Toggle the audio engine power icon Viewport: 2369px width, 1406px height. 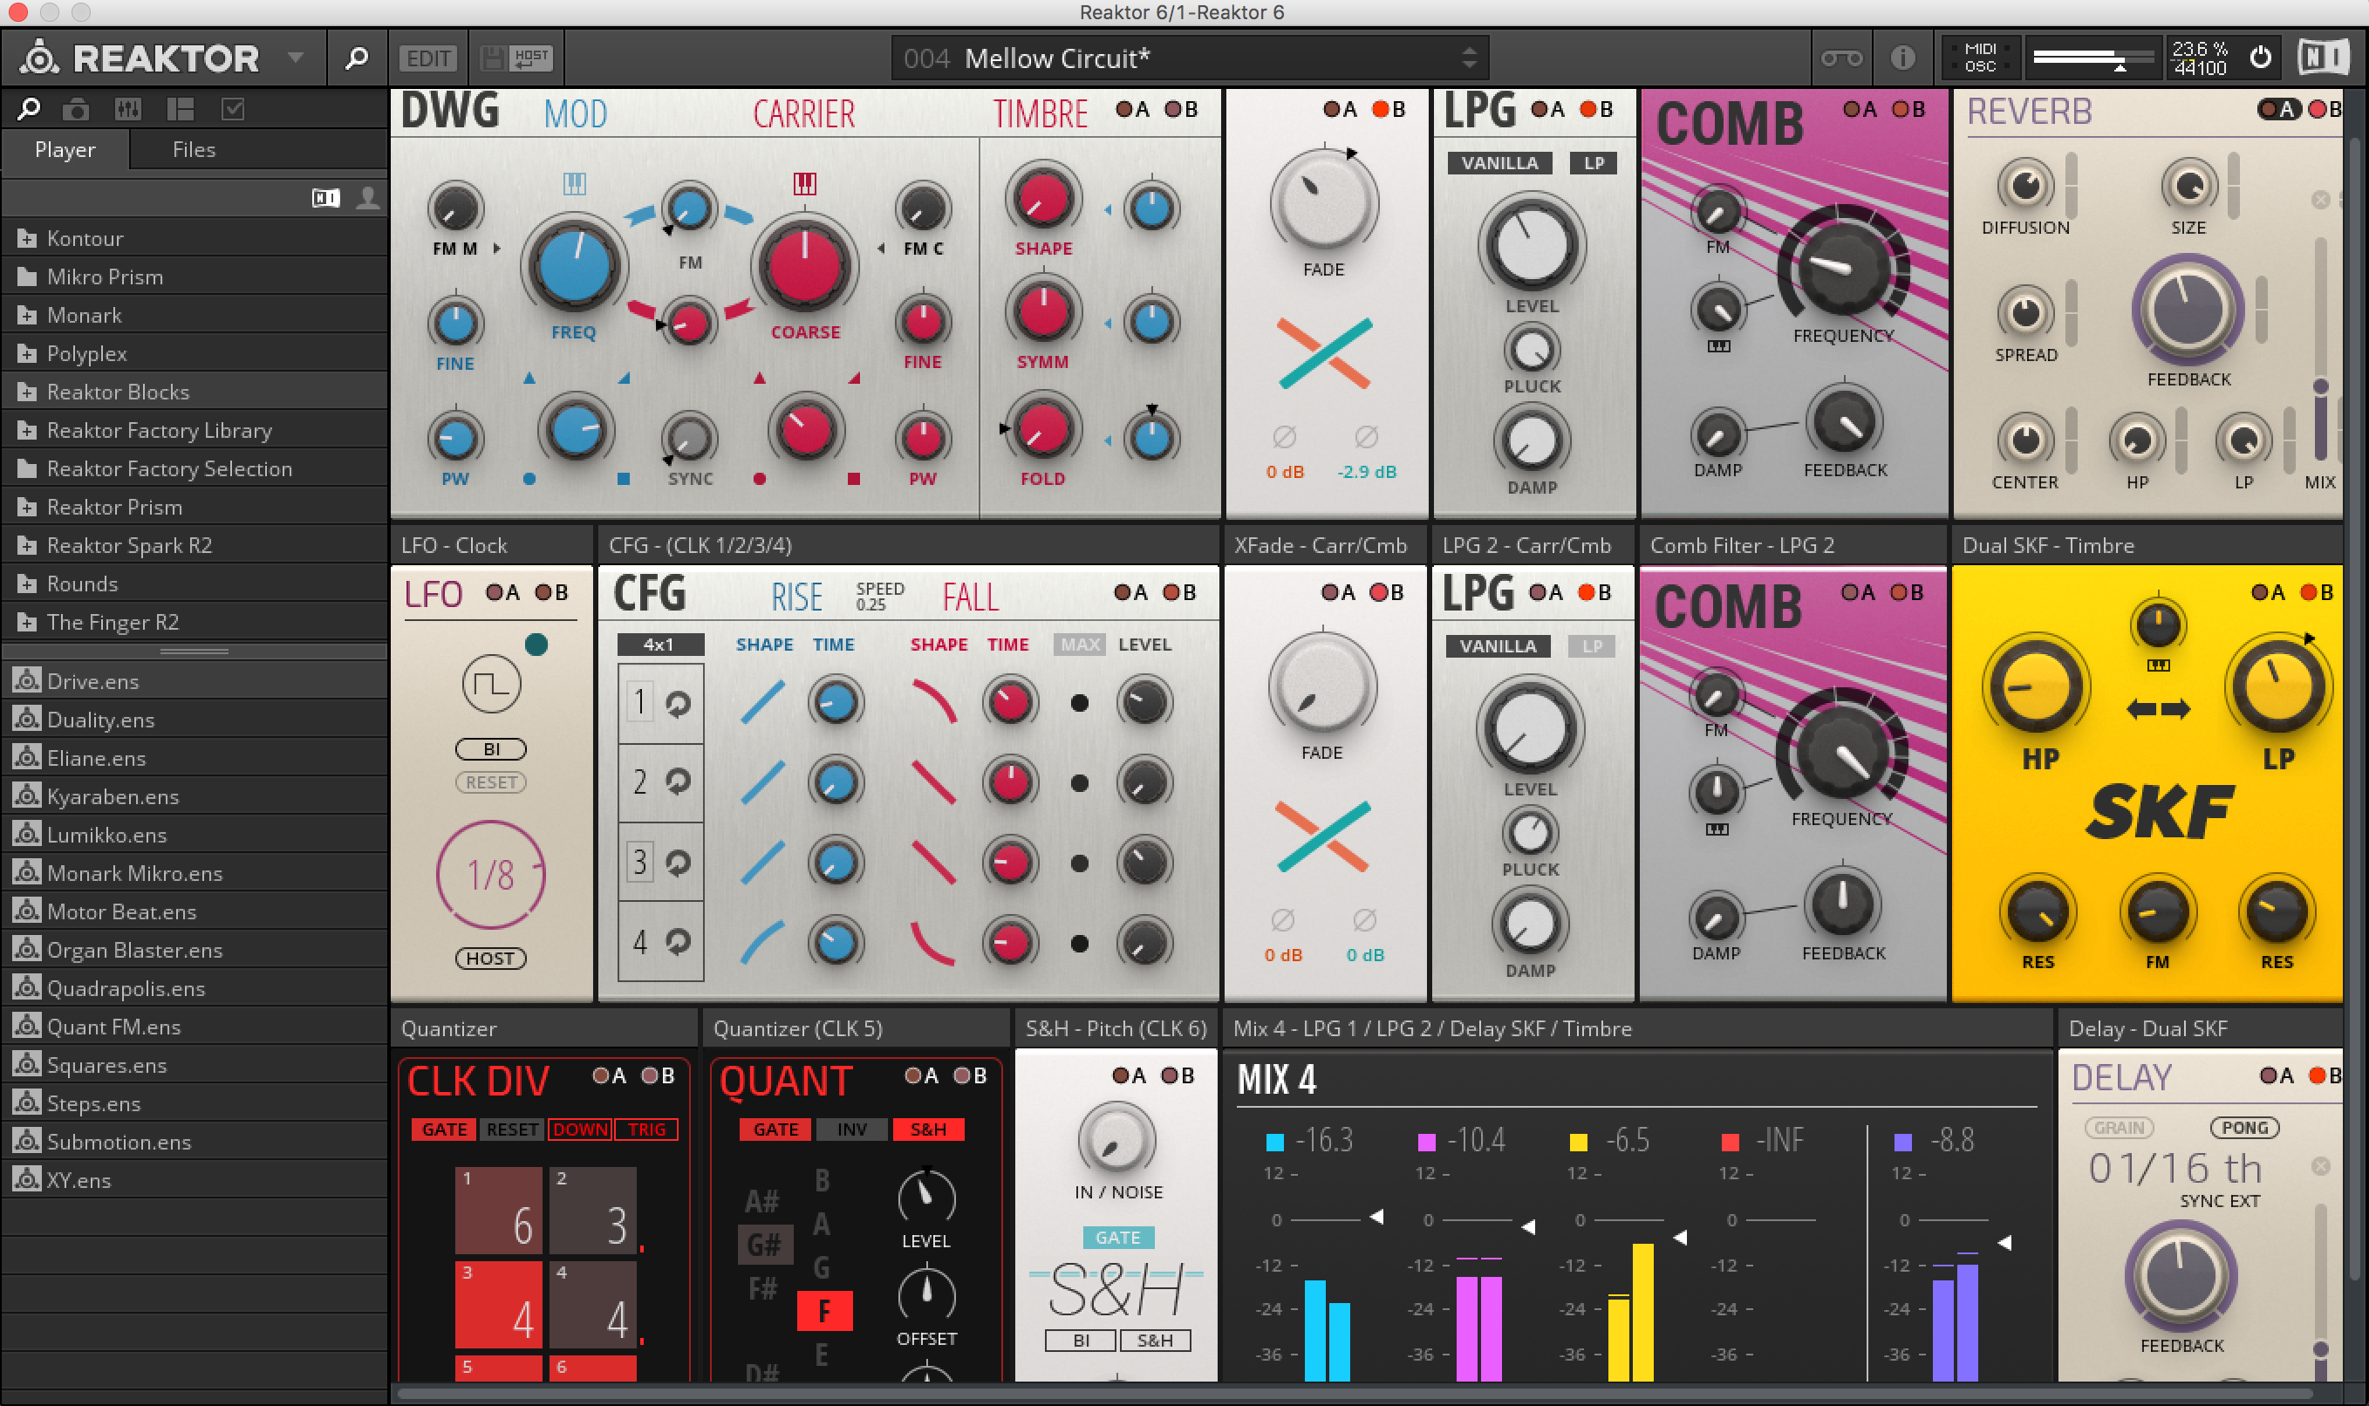coord(2260,58)
